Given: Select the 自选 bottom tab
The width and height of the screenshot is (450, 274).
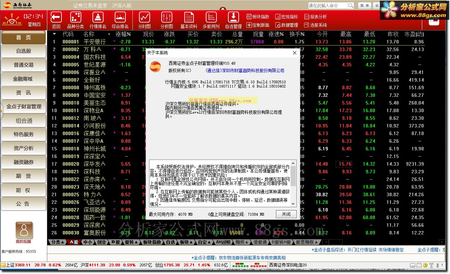Looking at the screenshot, I should coord(170,242).
